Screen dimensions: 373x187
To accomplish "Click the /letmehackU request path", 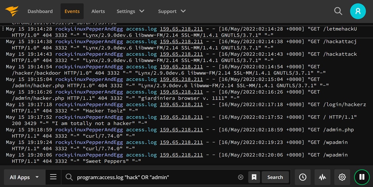I will (340, 29).
